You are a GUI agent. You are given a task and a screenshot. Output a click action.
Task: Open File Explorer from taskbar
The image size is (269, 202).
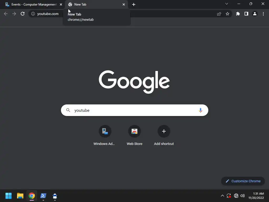click(20, 196)
